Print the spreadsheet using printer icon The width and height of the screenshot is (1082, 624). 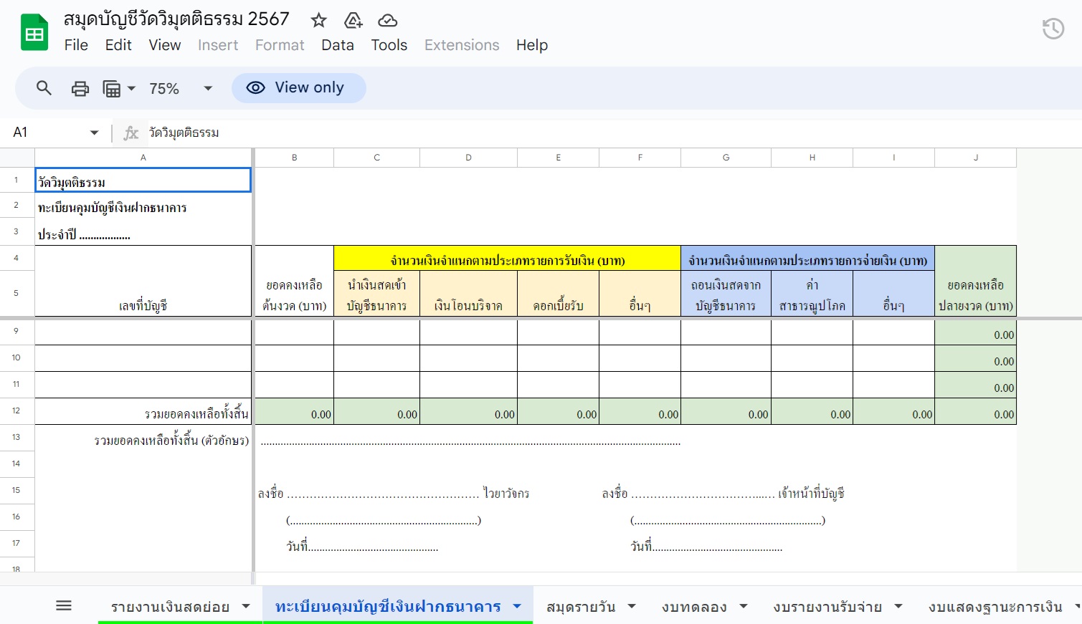click(x=80, y=88)
